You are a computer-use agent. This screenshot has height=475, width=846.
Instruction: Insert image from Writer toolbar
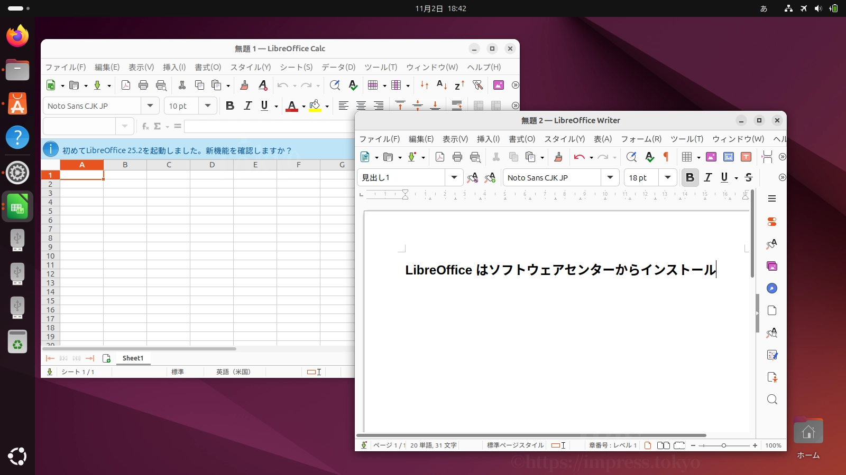pyautogui.click(x=711, y=157)
